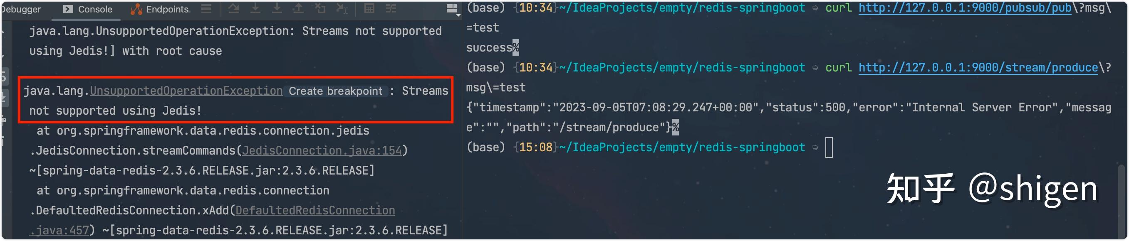Switch to the Console tab
Screen dimensions: 1129x241
(x=88, y=9)
